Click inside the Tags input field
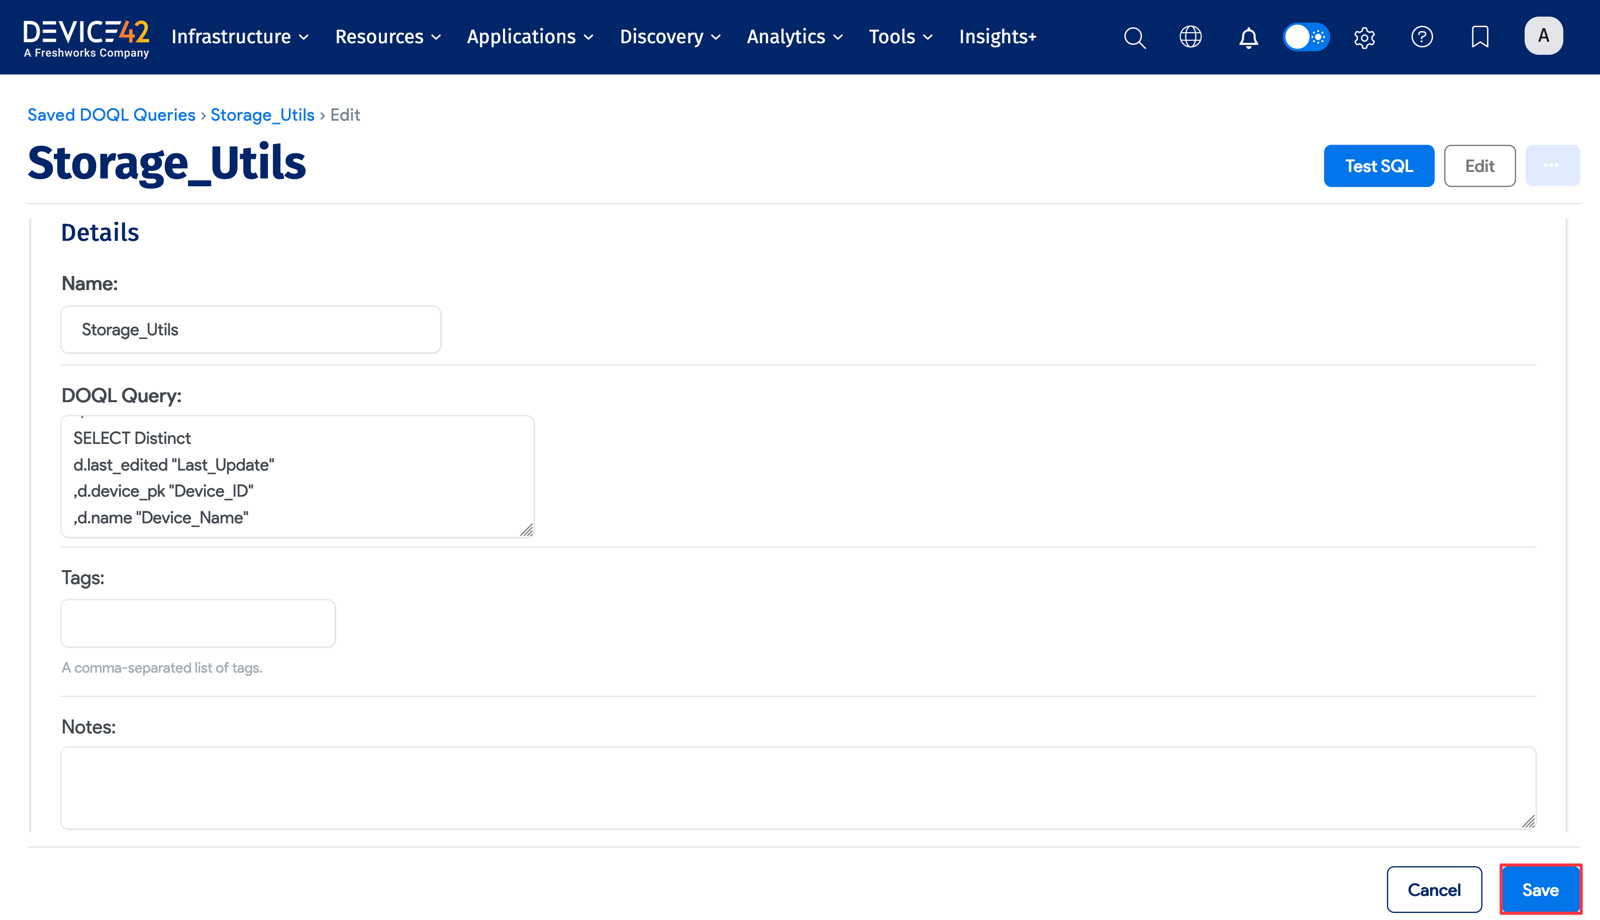The height and width of the screenshot is (920, 1600). [197, 623]
